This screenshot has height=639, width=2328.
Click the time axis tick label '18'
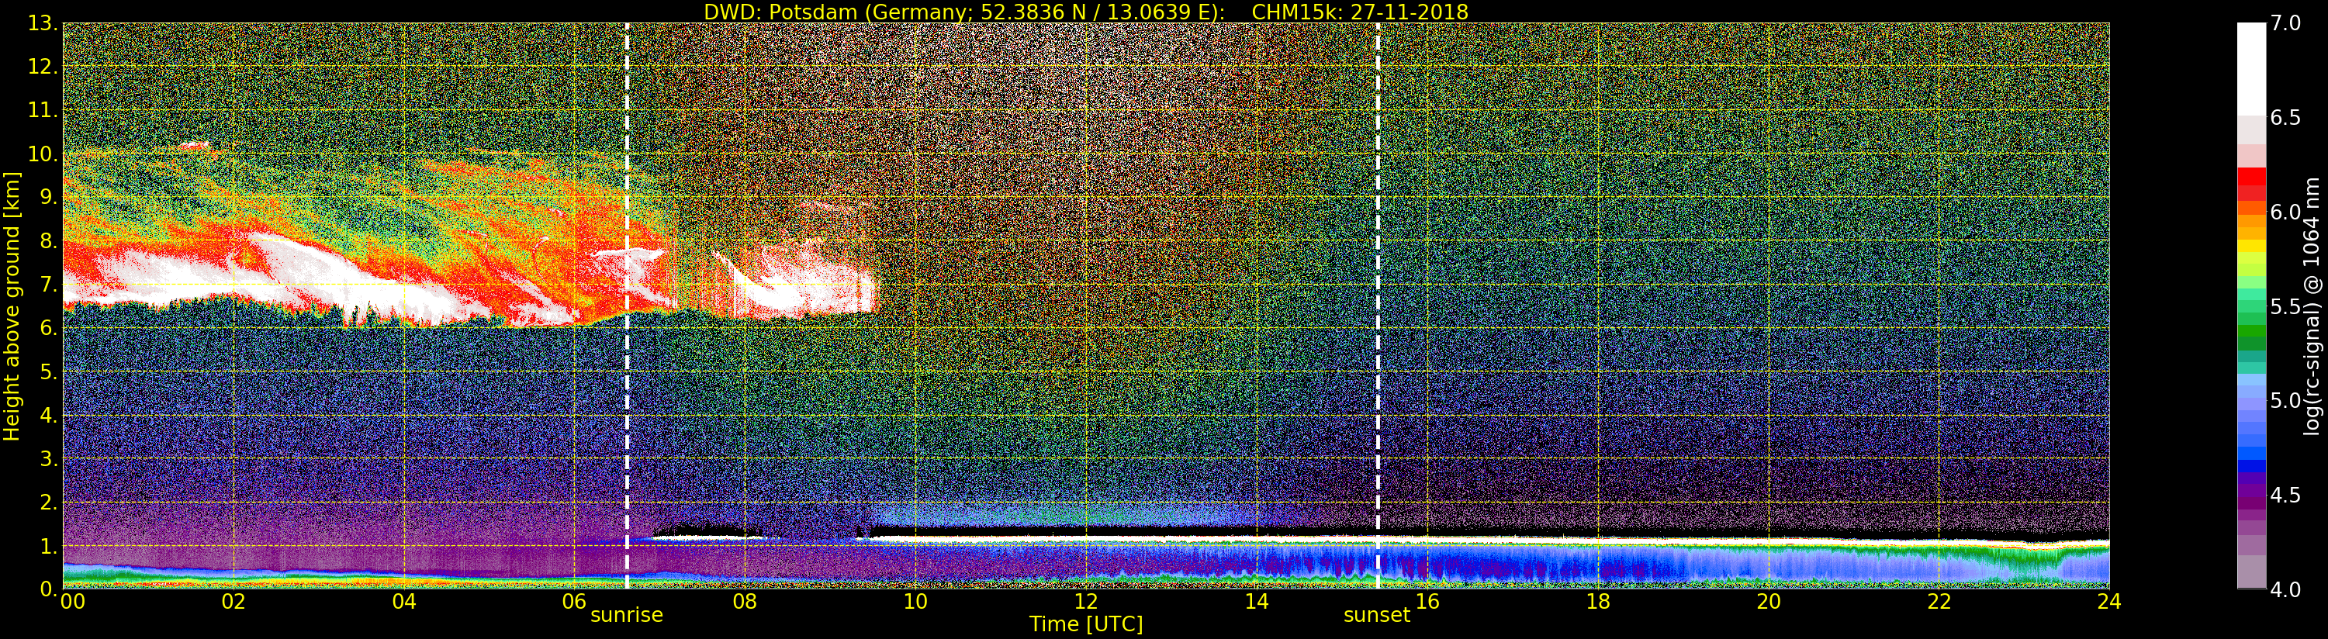point(1598,602)
